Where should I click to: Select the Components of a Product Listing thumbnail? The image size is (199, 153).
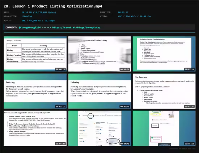(x=99, y=54)
